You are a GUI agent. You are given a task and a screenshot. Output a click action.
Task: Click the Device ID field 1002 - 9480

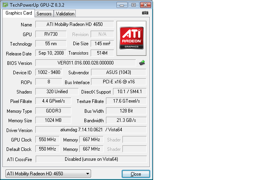click(49, 72)
